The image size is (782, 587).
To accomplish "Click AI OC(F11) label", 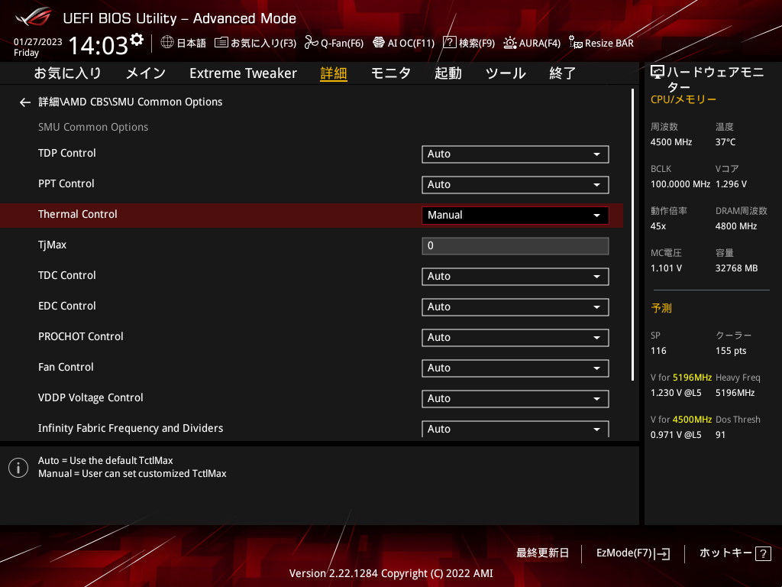I will [411, 44].
